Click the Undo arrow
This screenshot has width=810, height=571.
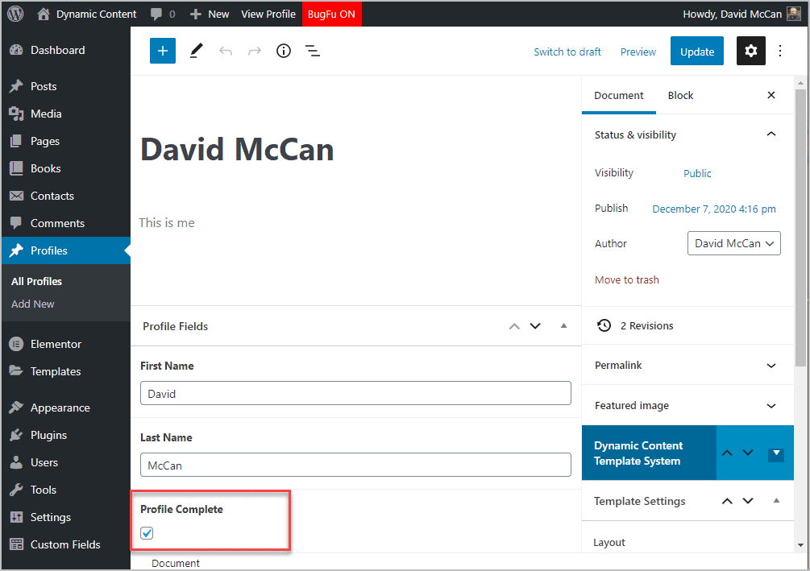(x=226, y=51)
